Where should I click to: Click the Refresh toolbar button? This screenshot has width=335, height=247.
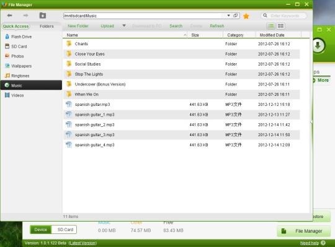point(217,26)
